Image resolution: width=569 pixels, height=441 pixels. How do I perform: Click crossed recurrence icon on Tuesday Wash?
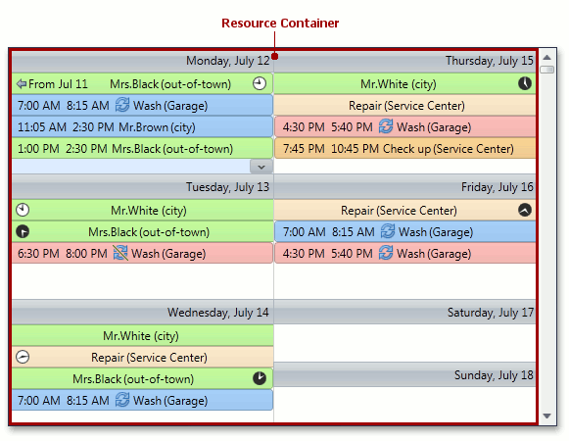(x=120, y=253)
